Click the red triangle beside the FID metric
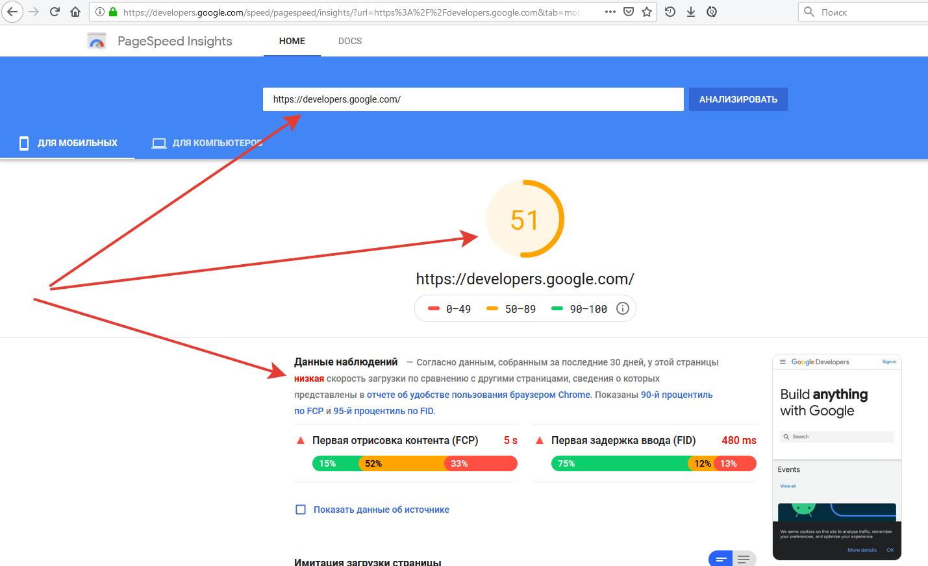The height and width of the screenshot is (566, 928). pos(539,440)
